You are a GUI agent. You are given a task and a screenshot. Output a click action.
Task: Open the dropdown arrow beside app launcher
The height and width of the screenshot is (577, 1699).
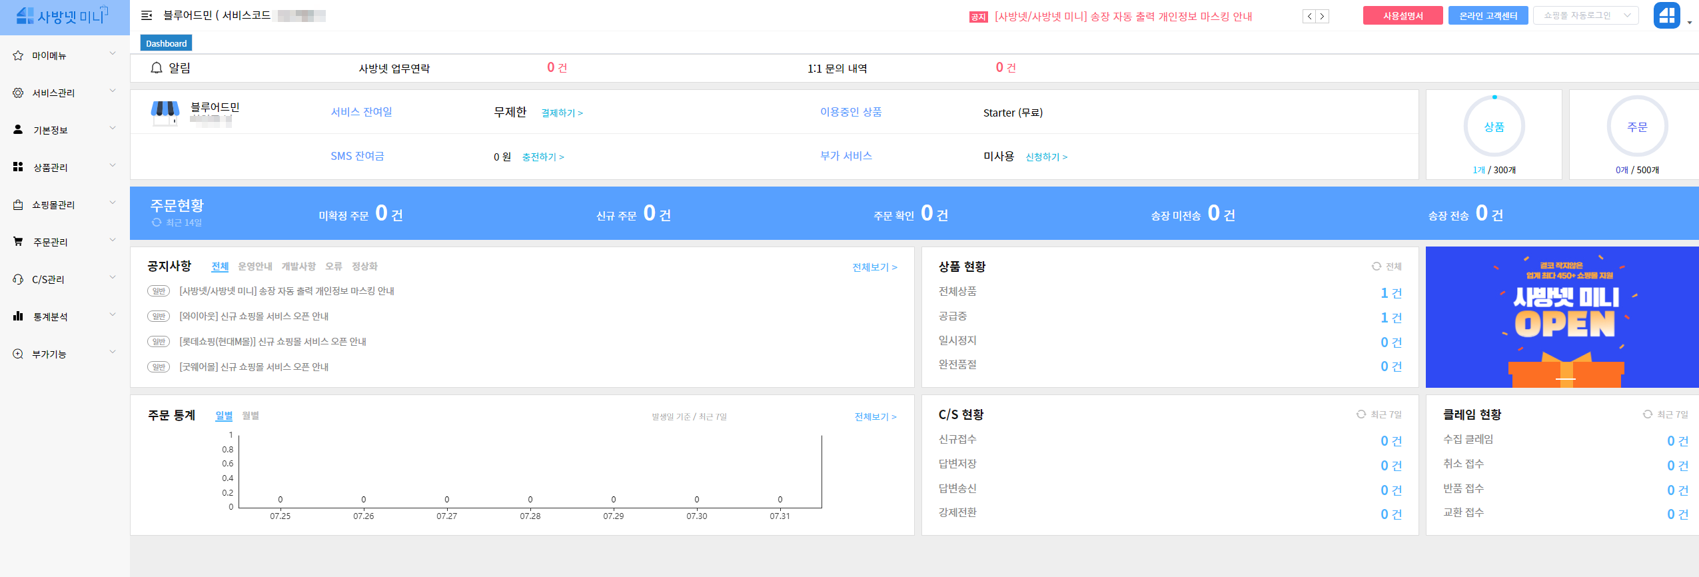tap(1690, 23)
